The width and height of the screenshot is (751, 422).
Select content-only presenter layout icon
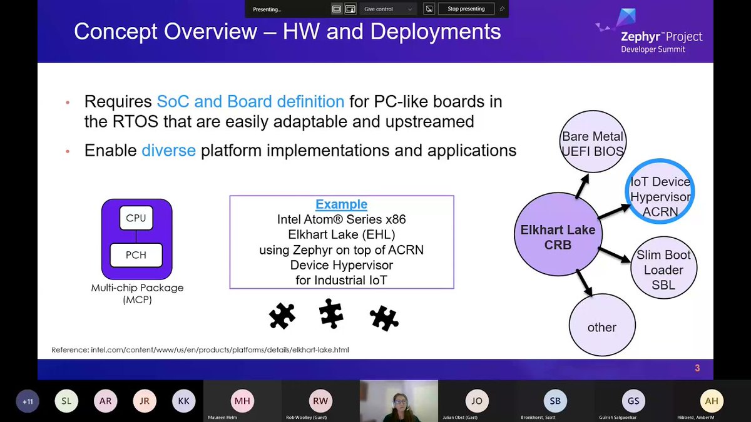point(337,9)
